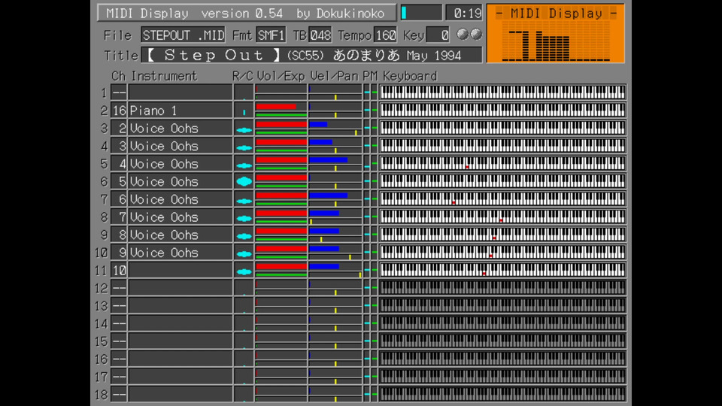
Task: Click the Tempo field showing 160
Action: (x=385, y=35)
